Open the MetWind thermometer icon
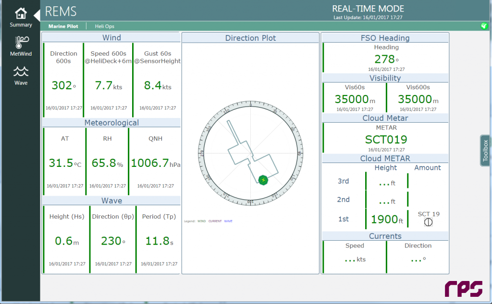Screen dimensions: 492x304 (x=21, y=42)
